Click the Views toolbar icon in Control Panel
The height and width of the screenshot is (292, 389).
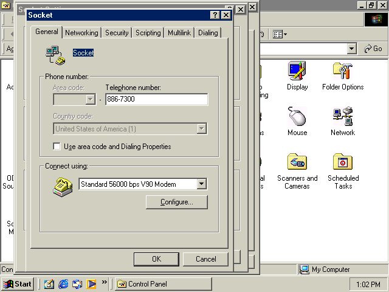coord(280,34)
